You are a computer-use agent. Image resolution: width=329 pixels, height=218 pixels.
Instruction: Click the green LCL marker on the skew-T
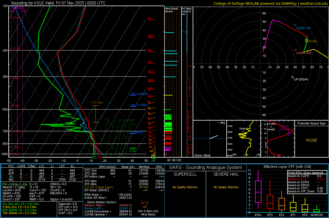[133, 150]
